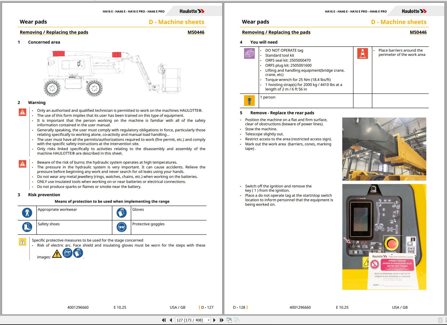
Task: Click '4001296660' in the left page footer
Action: [x=78, y=307]
